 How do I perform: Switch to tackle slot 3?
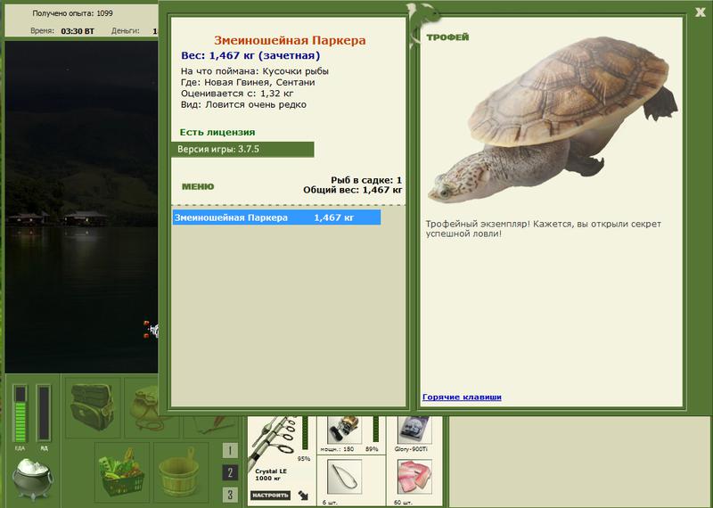(230, 495)
